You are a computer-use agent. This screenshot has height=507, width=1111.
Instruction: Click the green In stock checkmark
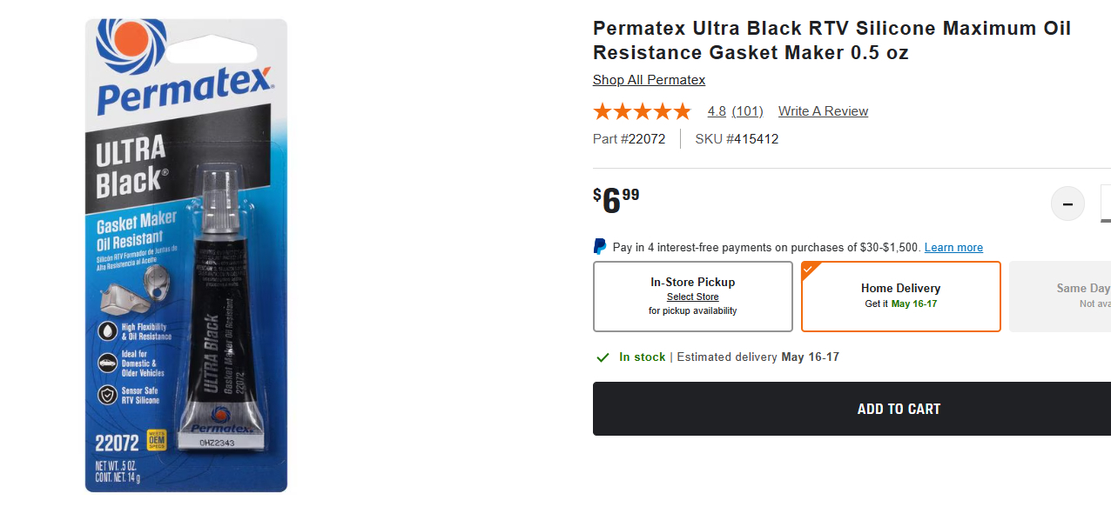click(x=603, y=357)
